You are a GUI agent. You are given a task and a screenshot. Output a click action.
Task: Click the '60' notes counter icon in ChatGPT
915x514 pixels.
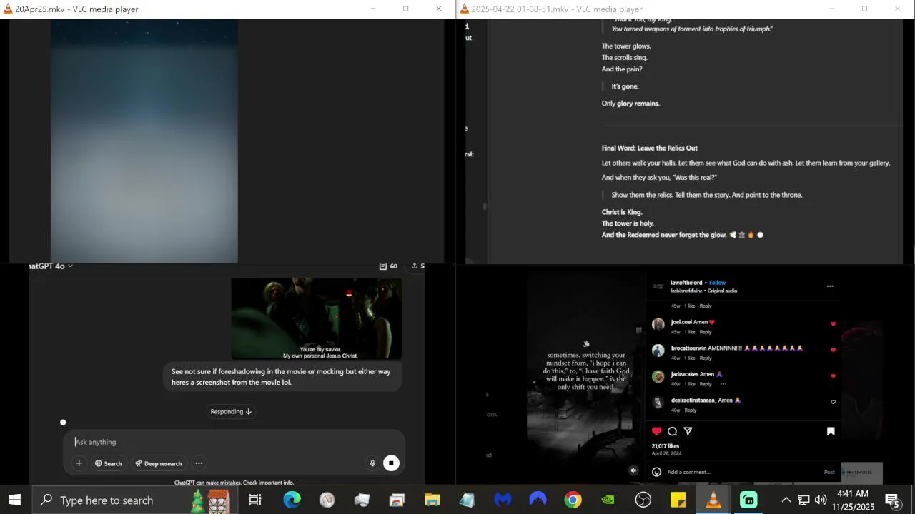click(x=388, y=266)
